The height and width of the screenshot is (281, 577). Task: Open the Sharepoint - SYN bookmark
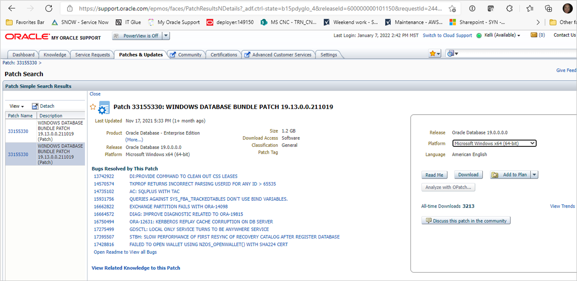pos(477,22)
